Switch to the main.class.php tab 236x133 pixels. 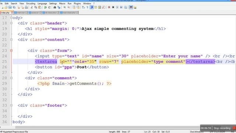pos(69,13)
